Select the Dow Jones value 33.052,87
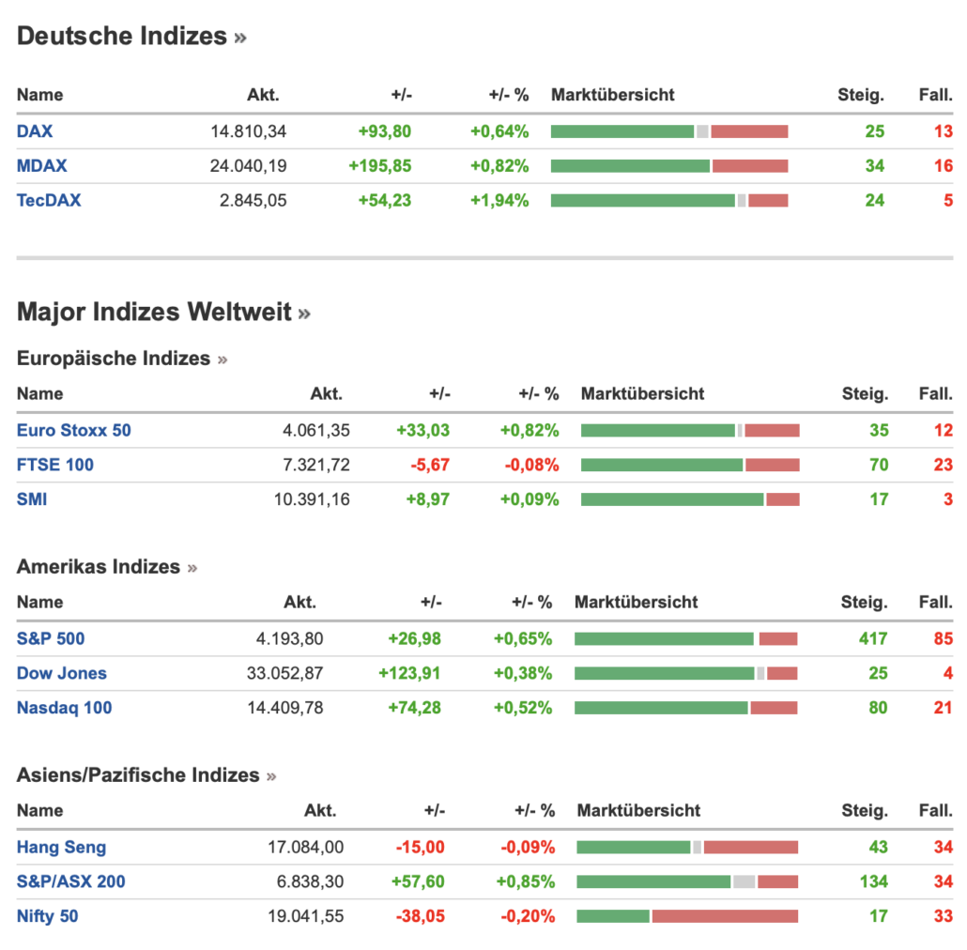The width and height of the screenshot is (967, 950). click(284, 673)
